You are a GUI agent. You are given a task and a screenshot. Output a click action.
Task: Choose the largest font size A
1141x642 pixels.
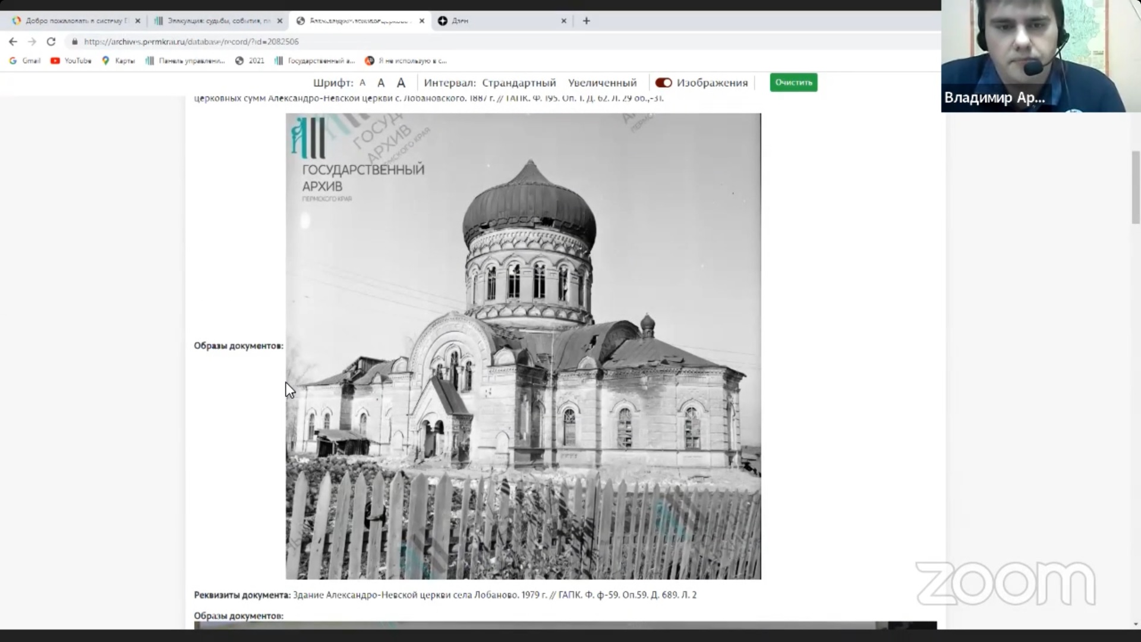point(401,83)
